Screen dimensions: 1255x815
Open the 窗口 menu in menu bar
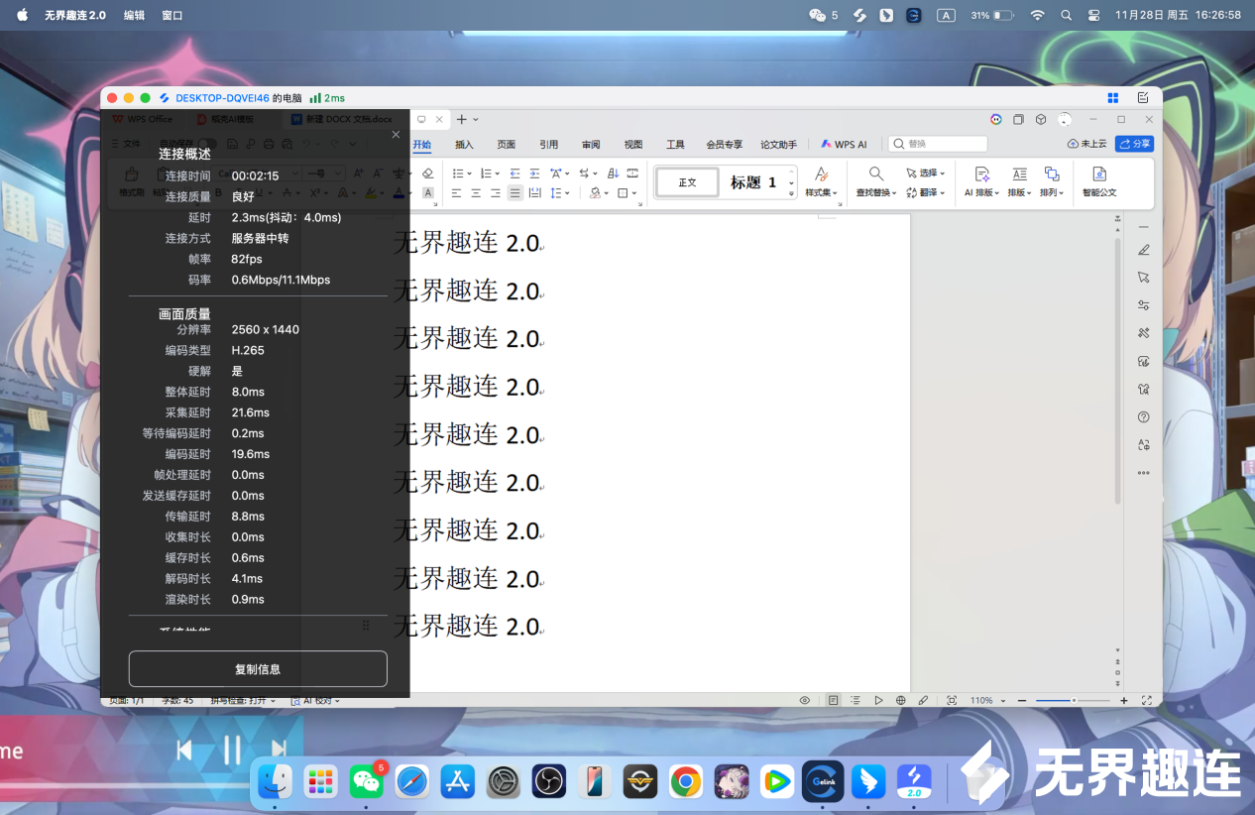[172, 15]
